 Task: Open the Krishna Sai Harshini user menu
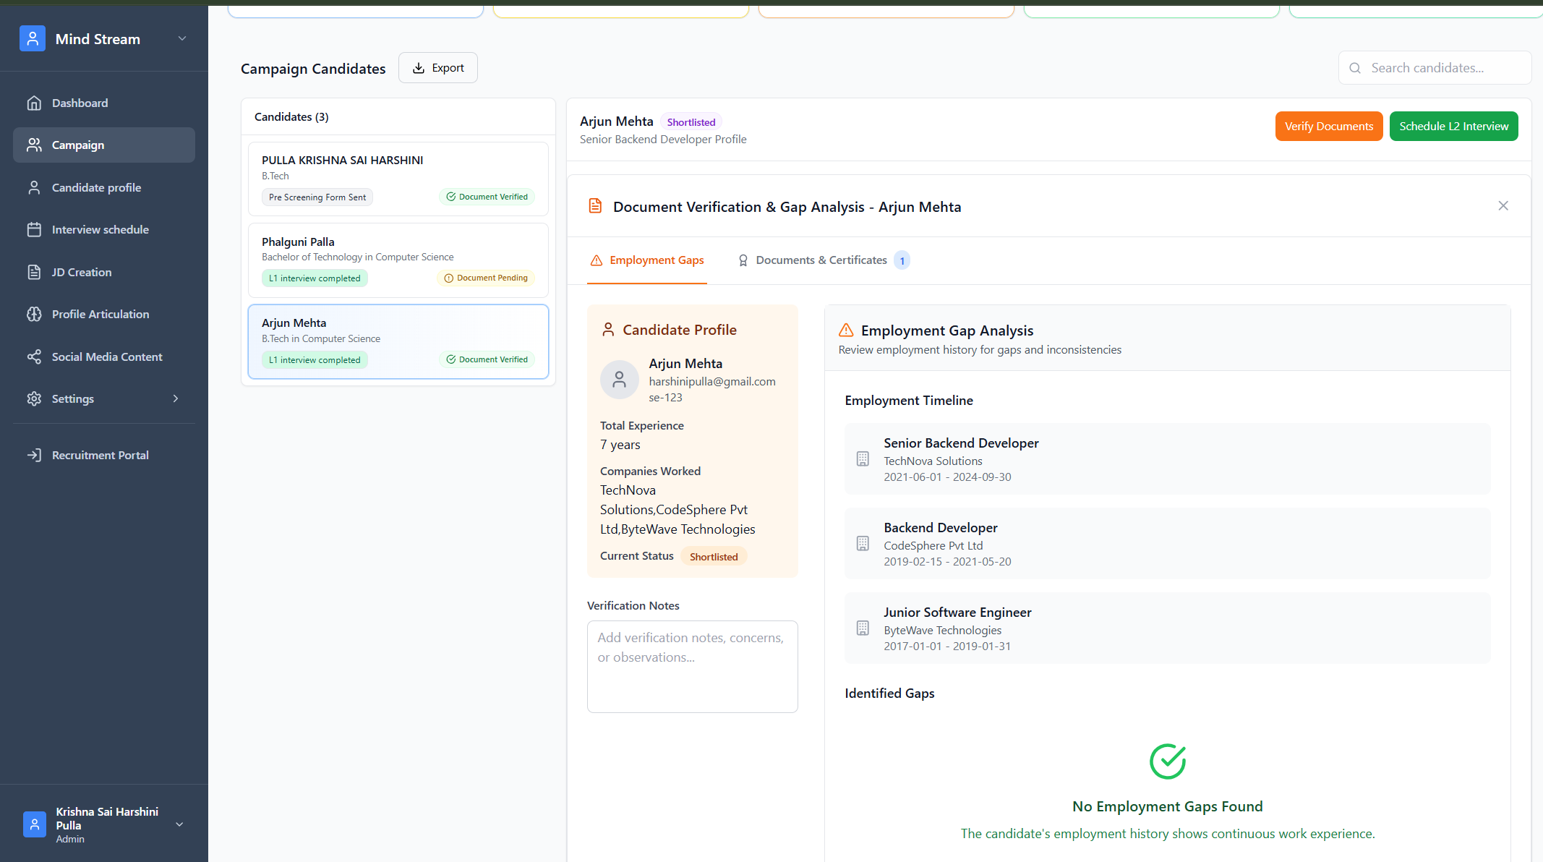[x=179, y=824]
